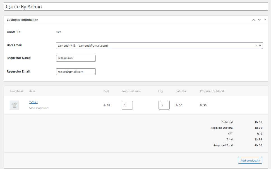This screenshot has width=271, height=169.
Task: Toggle the Customer Information disclosure triangle
Action: pos(265,20)
